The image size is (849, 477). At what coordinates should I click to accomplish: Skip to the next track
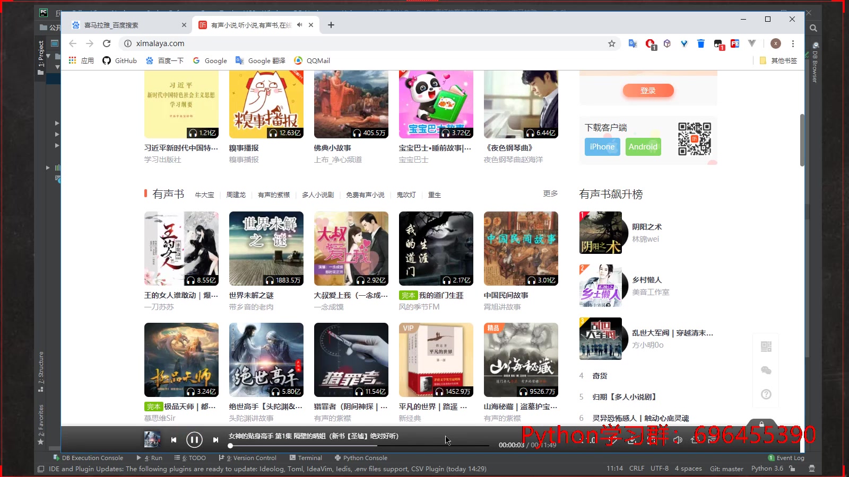[x=215, y=440]
